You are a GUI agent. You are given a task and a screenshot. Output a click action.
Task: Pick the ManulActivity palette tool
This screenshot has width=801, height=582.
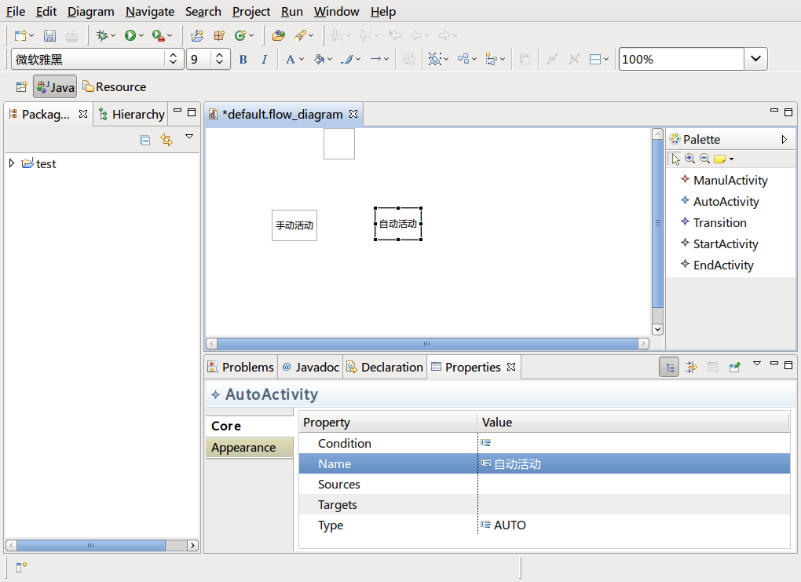pyautogui.click(x=730, y=181)
